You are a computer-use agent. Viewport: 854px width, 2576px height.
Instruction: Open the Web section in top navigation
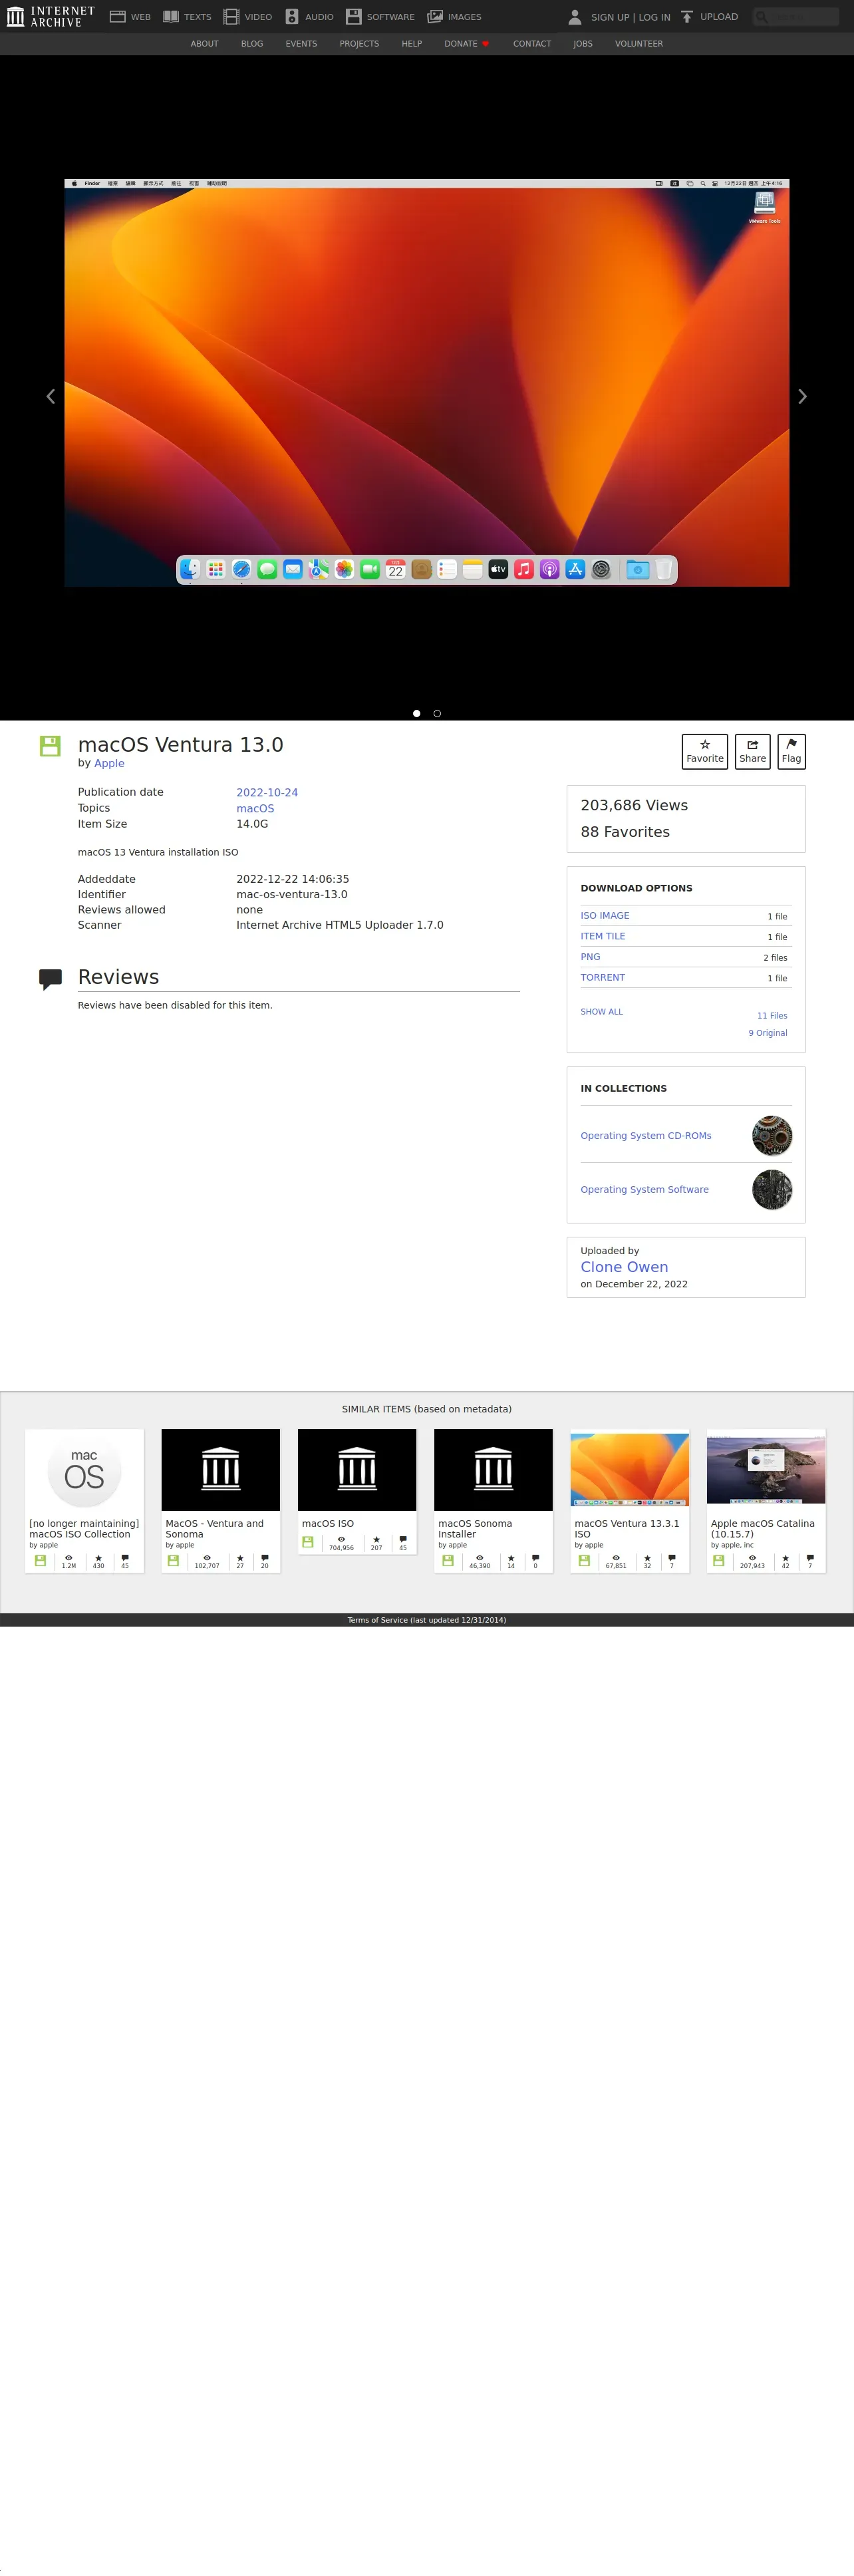tap(130, 17)
